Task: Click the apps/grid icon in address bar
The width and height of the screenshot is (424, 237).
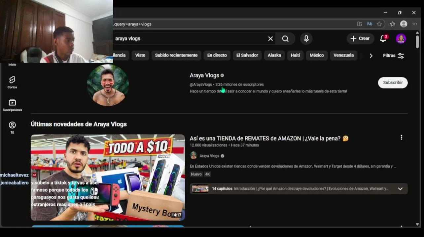Action: 360,24
